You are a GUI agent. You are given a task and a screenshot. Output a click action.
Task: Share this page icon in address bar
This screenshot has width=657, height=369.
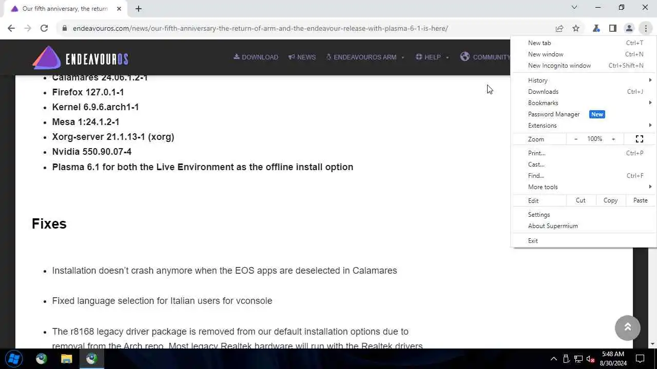click(559, 28)
